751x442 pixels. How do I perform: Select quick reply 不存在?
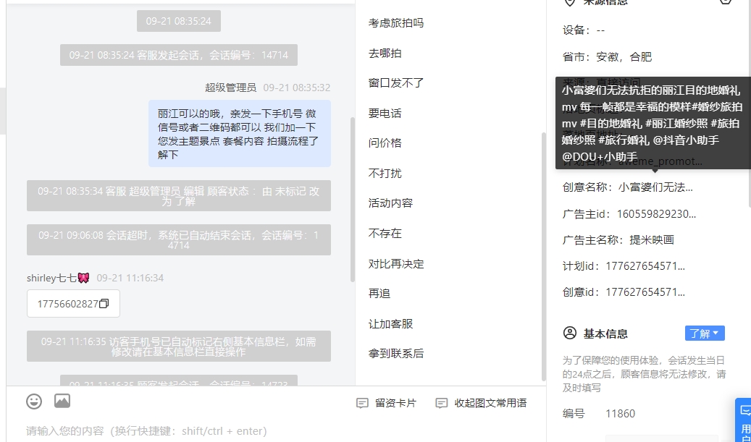point(385,234)
